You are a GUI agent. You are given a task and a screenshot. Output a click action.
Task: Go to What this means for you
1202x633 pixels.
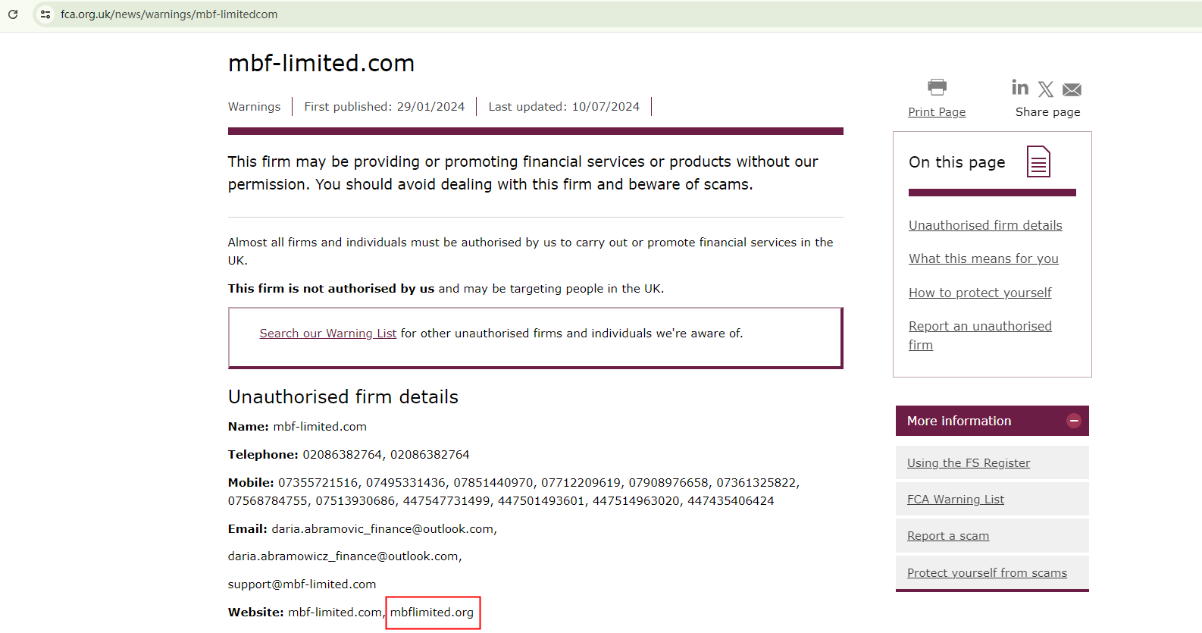(x=983, y=259)
